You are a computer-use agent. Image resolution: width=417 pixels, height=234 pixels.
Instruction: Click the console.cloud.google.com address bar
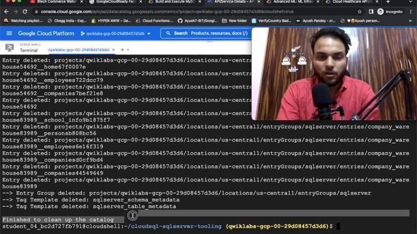[167, 12]
